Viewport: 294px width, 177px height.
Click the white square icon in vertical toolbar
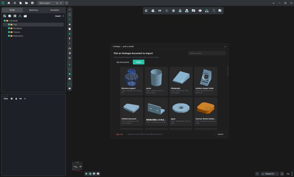69,29
